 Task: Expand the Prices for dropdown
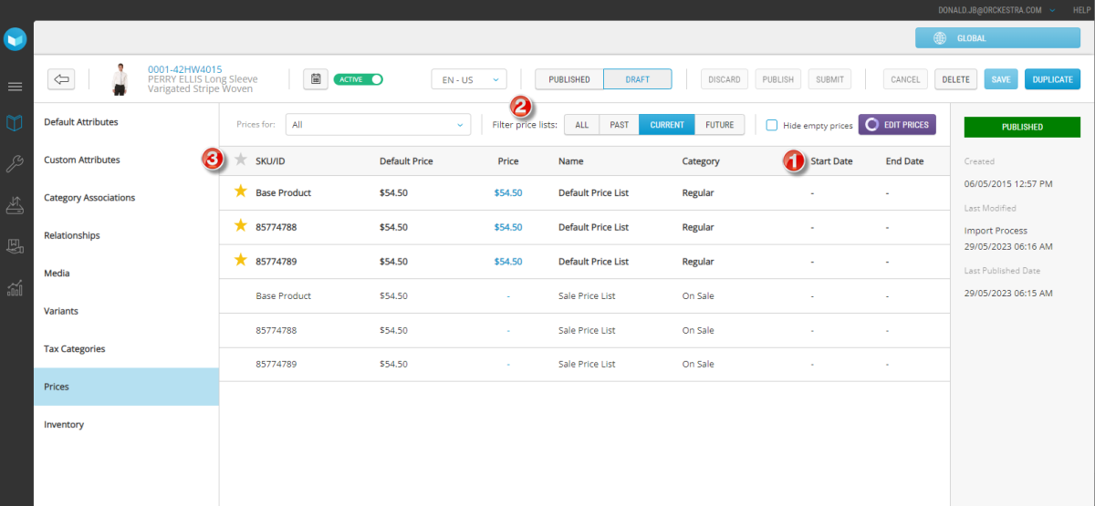[378, 125]
